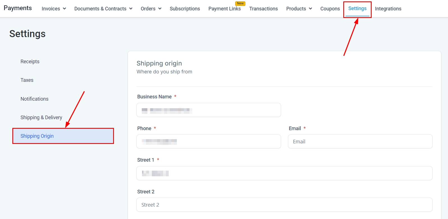Navigate to the Integrations tab

tap(388, 9)
